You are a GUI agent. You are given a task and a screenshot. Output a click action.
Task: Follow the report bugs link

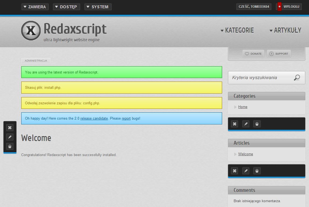click(x=126, y=119)
